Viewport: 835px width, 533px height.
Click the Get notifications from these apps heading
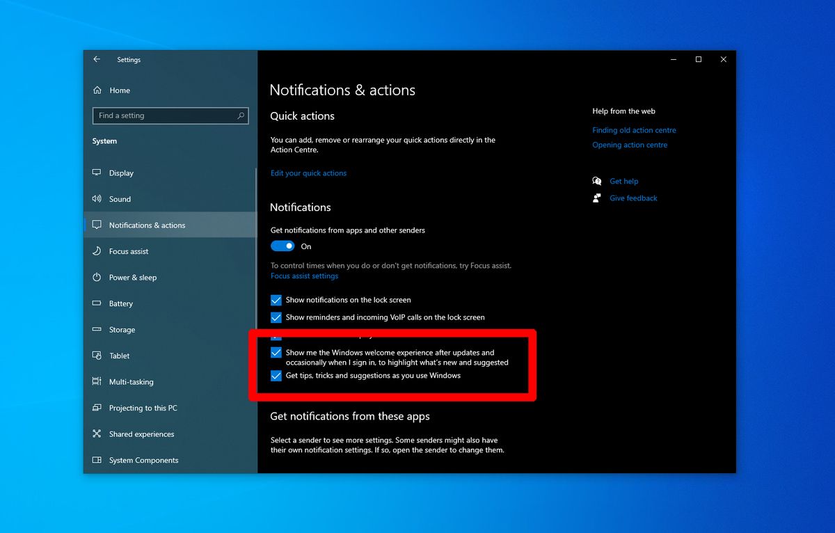[x=350, y=416]
